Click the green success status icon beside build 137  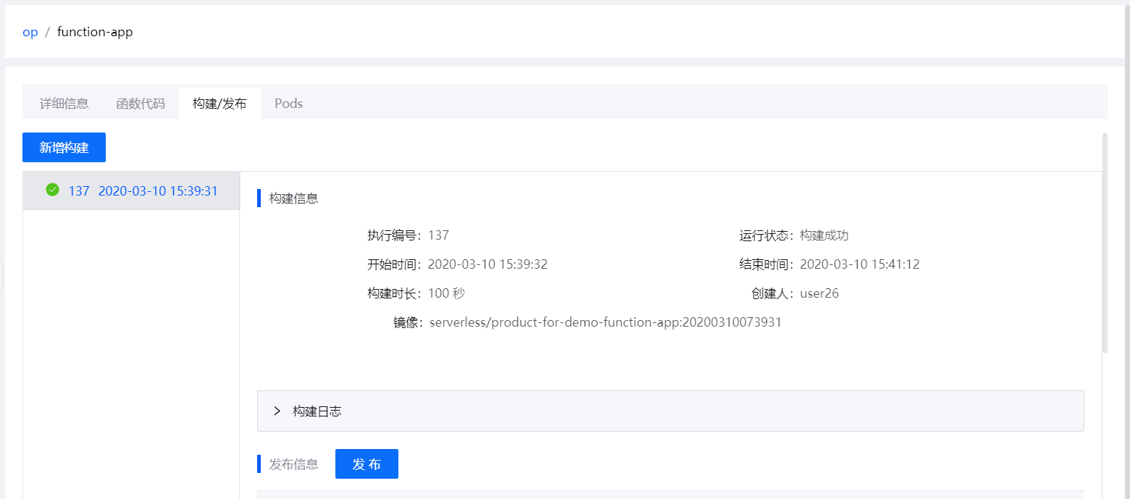click(53, 190)
